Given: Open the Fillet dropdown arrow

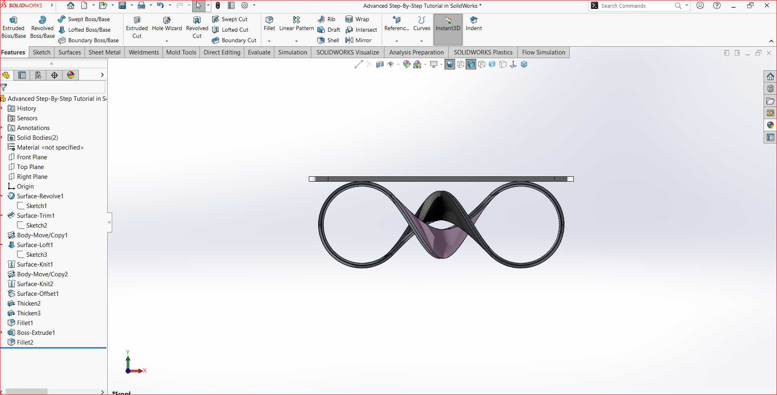Looking at the screenshot, I should pyautogui.click(x=269, y=41).
